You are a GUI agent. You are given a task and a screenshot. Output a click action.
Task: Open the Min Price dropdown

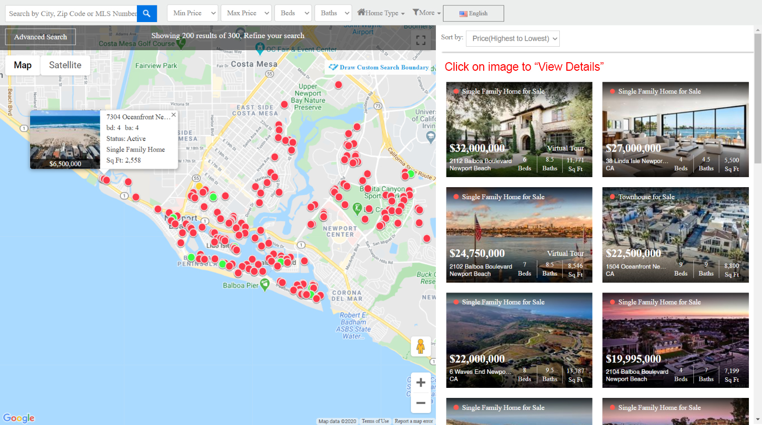pos(193,13)
